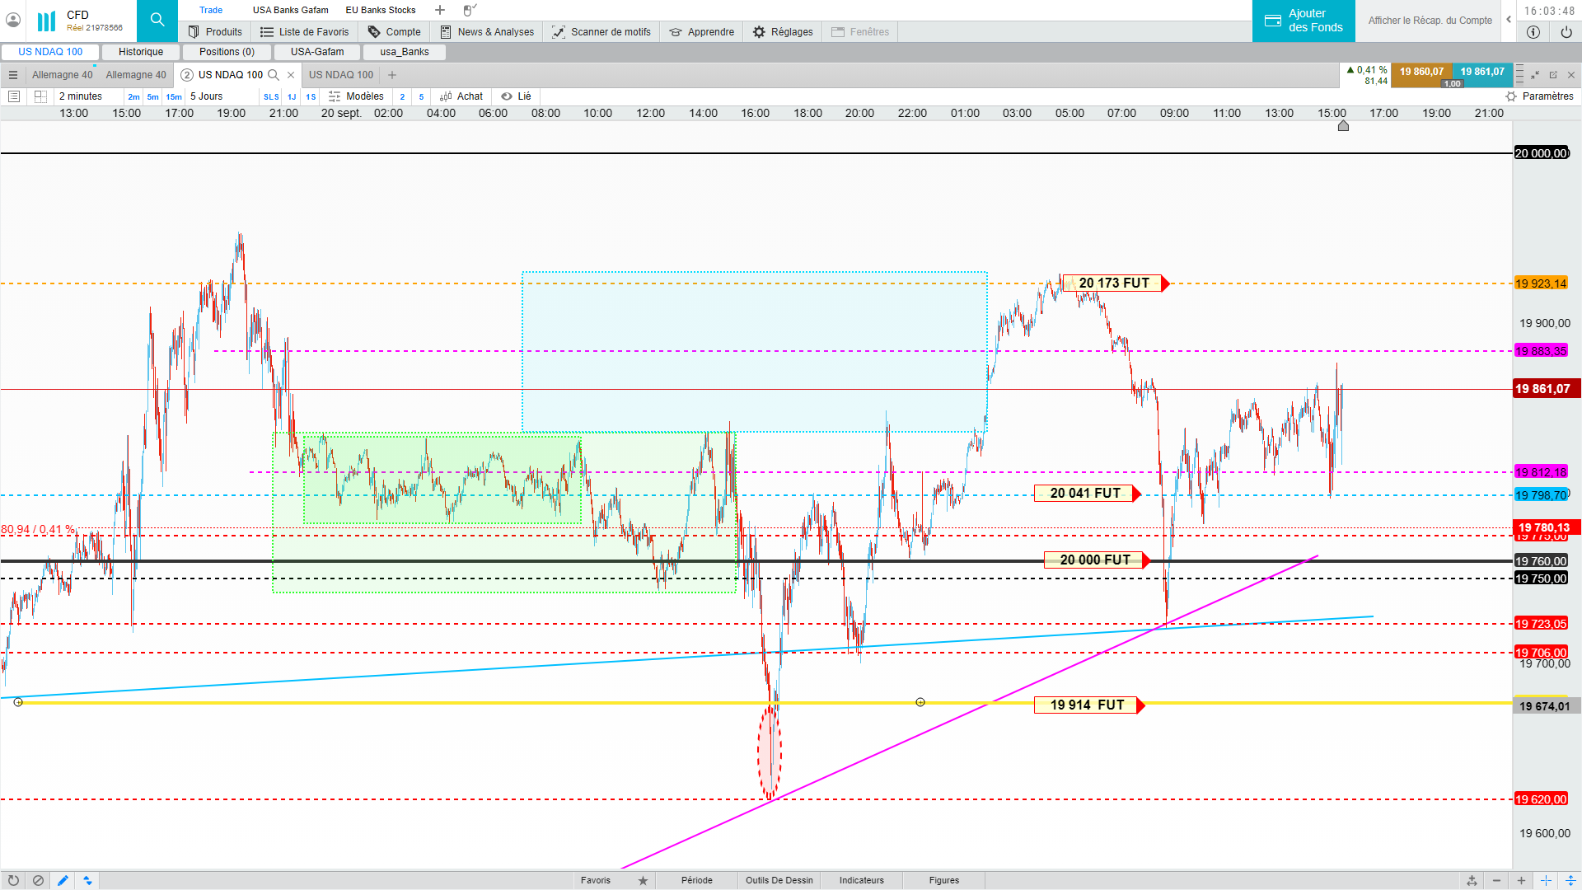Viewport: 1582px width, 890px height.
Task: Switch to the Allemagne 40 chart tab
Action: pos(63,75)
